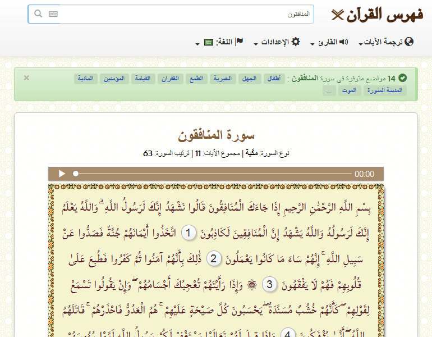Click the gear icon for الإعدادات
This screenshot has height=337, width=432.
tap(296, 42)
